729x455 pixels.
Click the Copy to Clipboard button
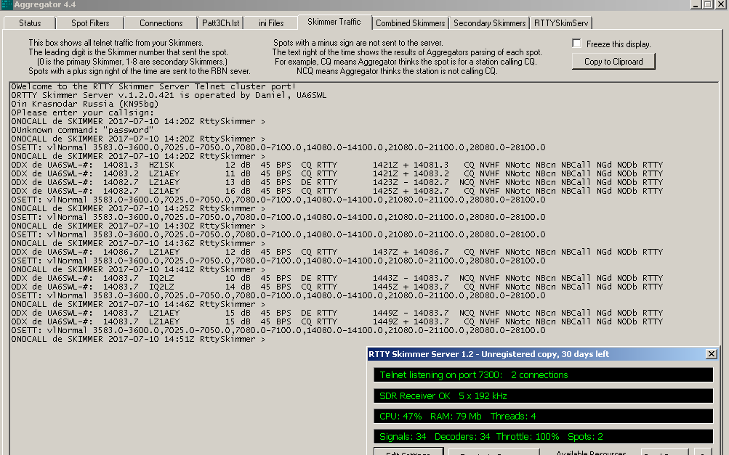[613, 62]
